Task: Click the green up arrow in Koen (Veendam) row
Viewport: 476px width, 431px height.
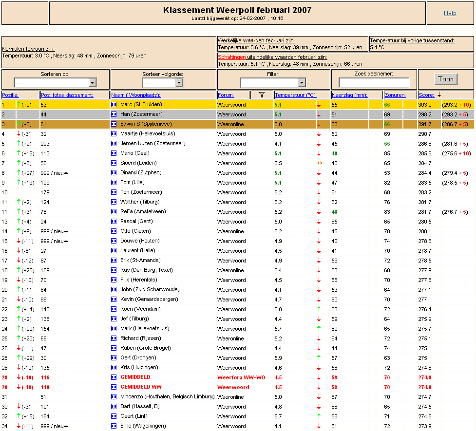Action: click(319, 309)
